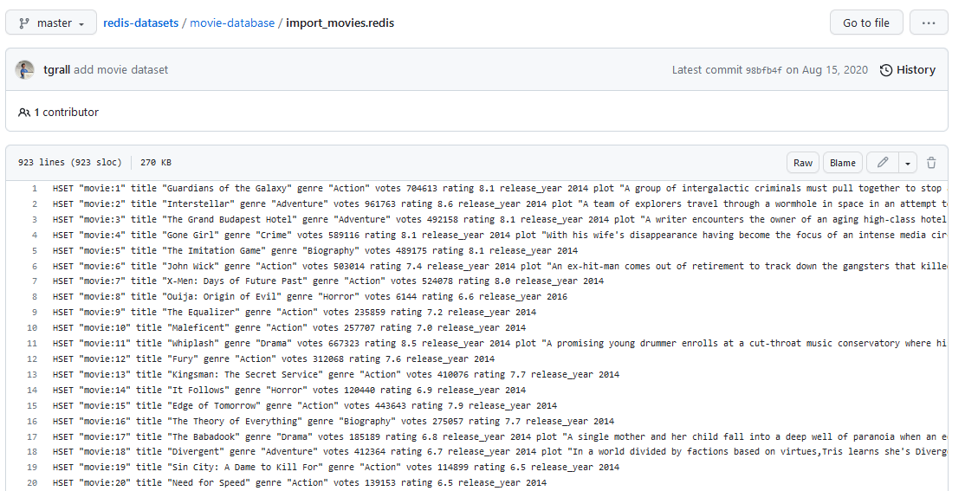Click the pencil icon to edit file

tap(883, 163)
